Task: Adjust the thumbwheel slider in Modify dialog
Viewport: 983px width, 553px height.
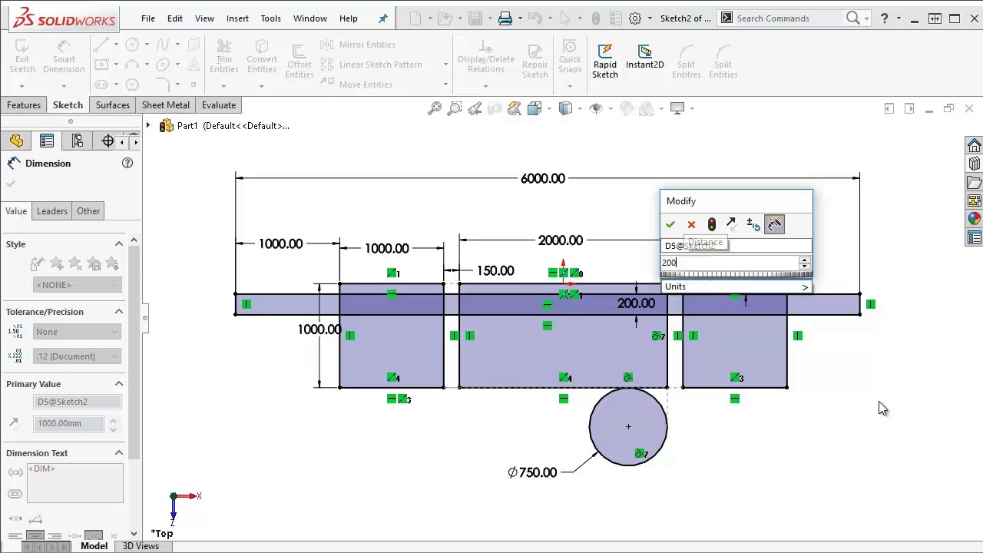Action: click(736, 274)
